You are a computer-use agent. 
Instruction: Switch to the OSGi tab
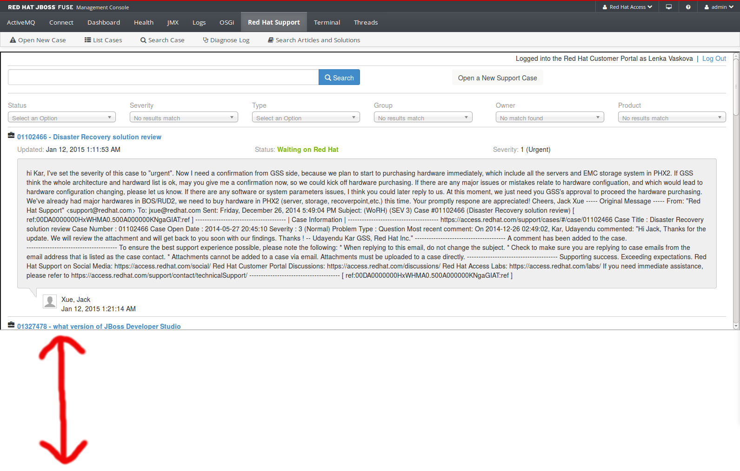tap(227, 22)
